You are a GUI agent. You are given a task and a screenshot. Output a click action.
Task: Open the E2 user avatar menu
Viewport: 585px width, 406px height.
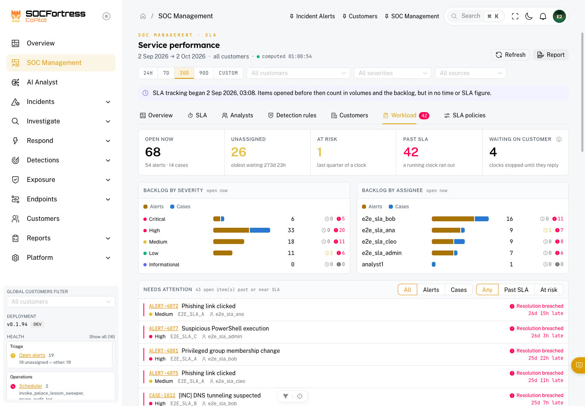point(559,16)
